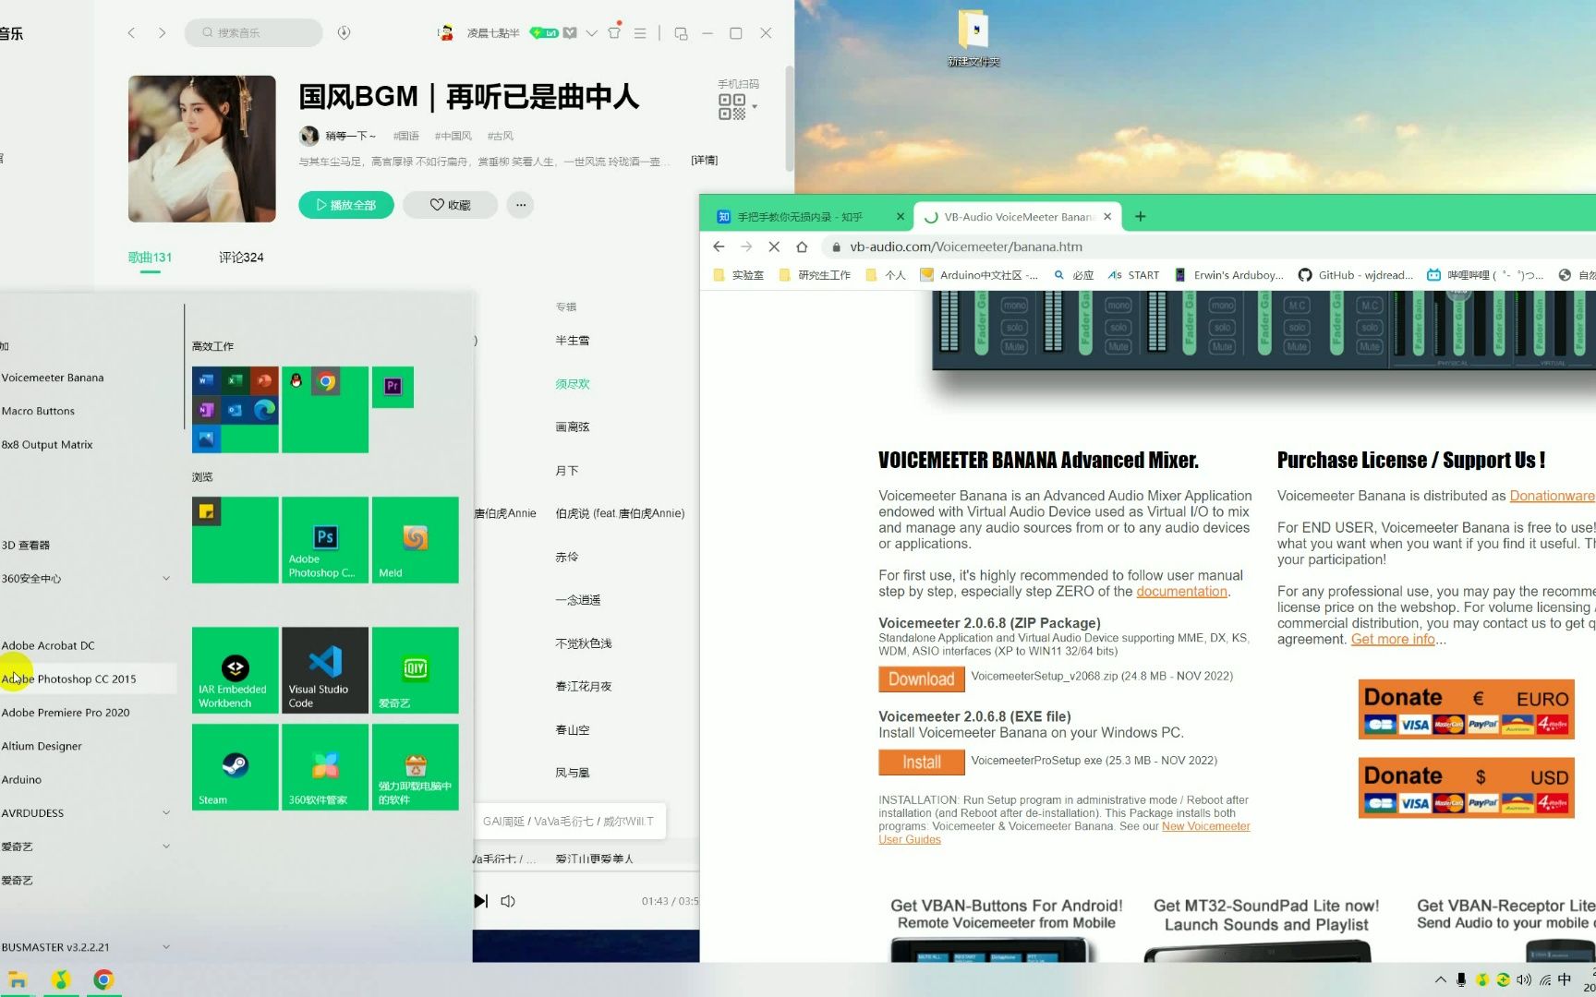1596x997 pixels.
Task: Stop loading the page in Chrome
Action: click(774, 246)
